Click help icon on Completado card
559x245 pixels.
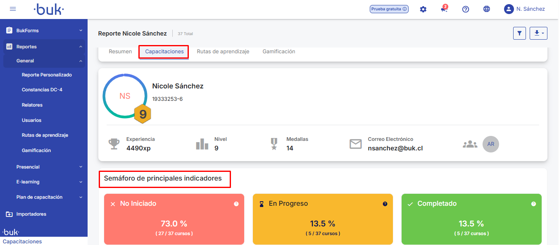coord(533,204)
